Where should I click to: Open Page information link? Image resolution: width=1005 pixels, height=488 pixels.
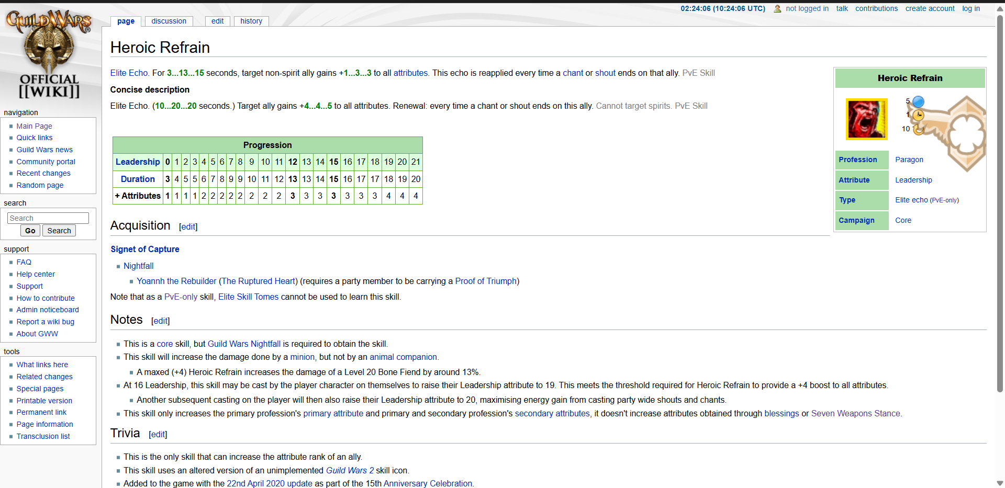point(44,424)
